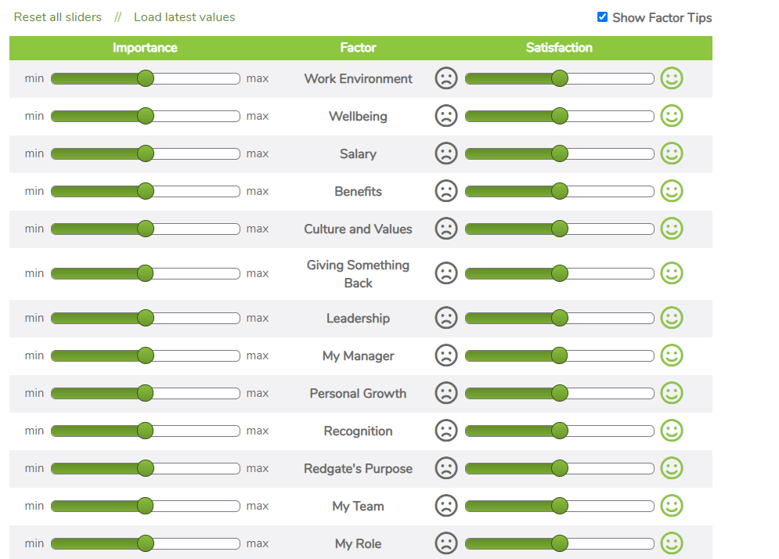This screenshot has width=779, height=559.
Task: Click the happy smiley for Benefits row
Action: click(671, 191)
